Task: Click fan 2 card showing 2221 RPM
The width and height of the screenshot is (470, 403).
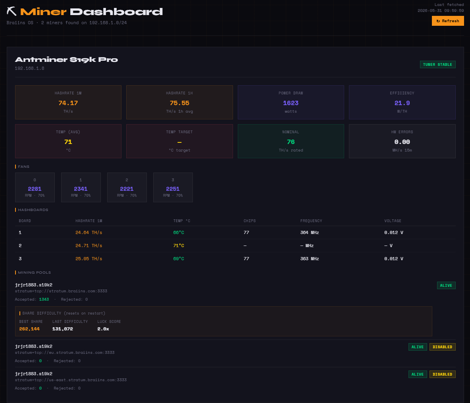Action: (x=127, y=188)
